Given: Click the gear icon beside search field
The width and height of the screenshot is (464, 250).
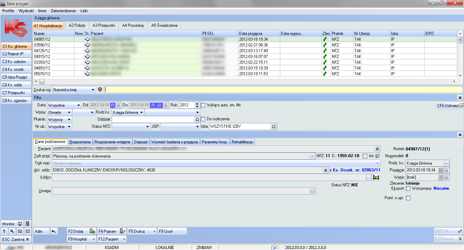Looking at the screenshot, I should pyautogui.click(x=100, y=90).
